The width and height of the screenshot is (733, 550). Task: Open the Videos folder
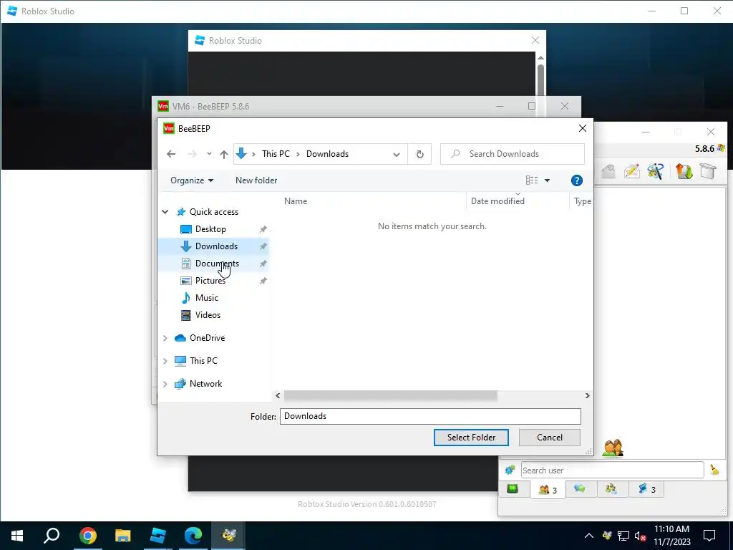pos(208,315)
